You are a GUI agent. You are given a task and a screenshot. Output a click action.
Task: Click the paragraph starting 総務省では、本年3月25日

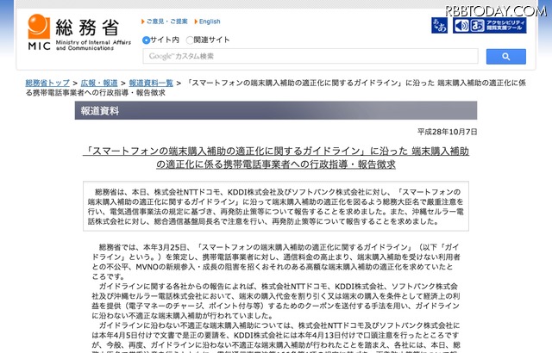(x=276, y=262)
